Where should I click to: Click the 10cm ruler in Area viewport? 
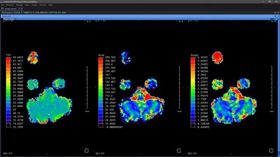pos(179,87)
